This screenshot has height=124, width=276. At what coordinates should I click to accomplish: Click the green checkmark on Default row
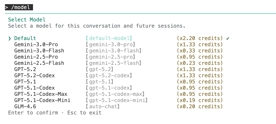point(228,38)
